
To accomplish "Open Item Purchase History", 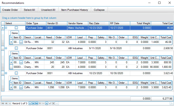I will 75,10.
